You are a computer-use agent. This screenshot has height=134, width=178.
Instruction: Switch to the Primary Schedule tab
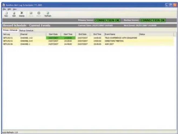(x=10, y=30)
